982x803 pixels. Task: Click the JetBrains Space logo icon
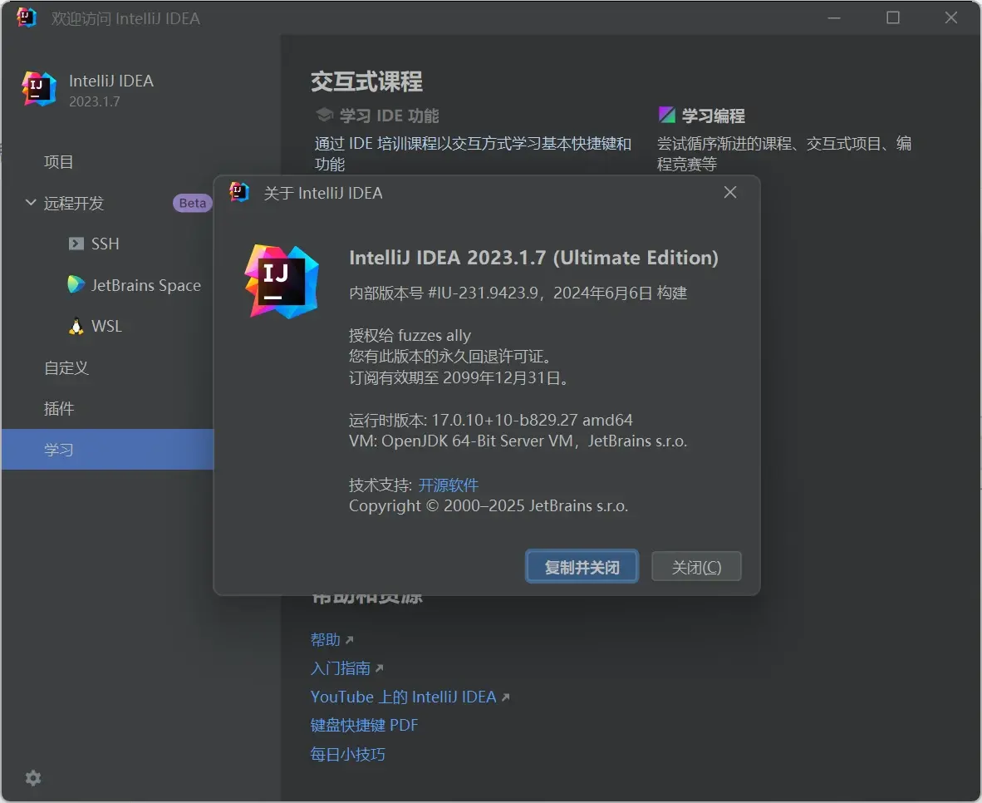76,284
